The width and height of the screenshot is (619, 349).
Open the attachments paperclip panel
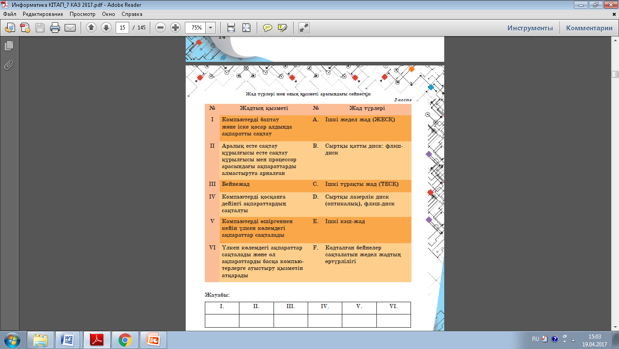pos(9,65)
